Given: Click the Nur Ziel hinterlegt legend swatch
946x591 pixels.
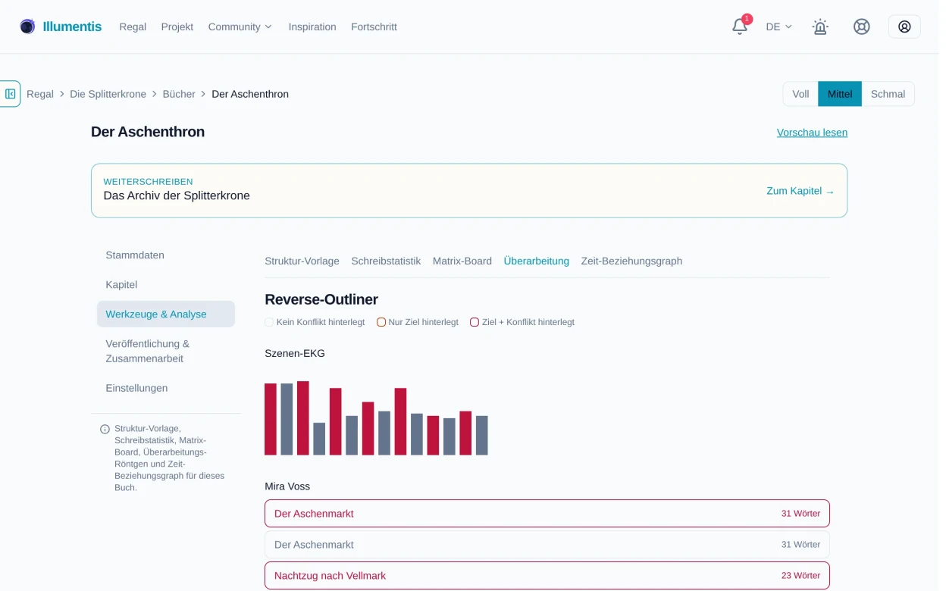Looking at the screenshot, I should [381, 322].
